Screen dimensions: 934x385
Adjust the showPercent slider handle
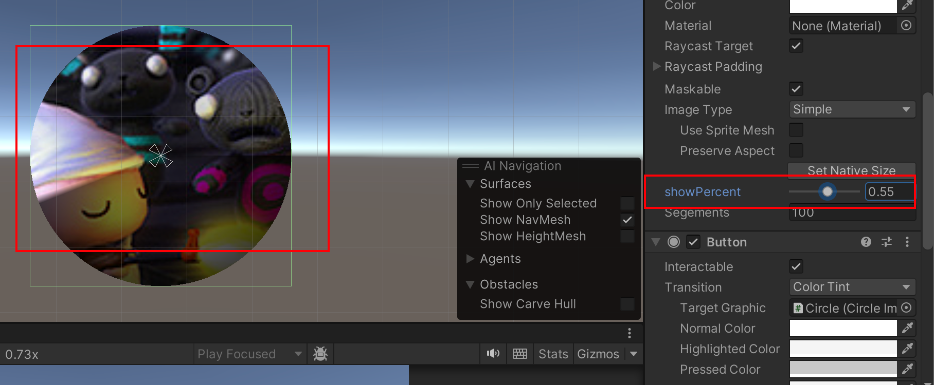coord(827,191)
